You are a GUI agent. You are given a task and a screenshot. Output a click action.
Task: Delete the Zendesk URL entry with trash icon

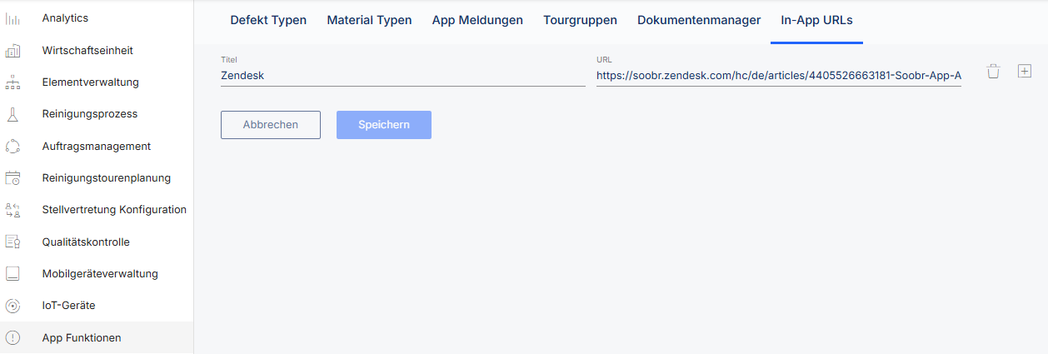point(993,72)
